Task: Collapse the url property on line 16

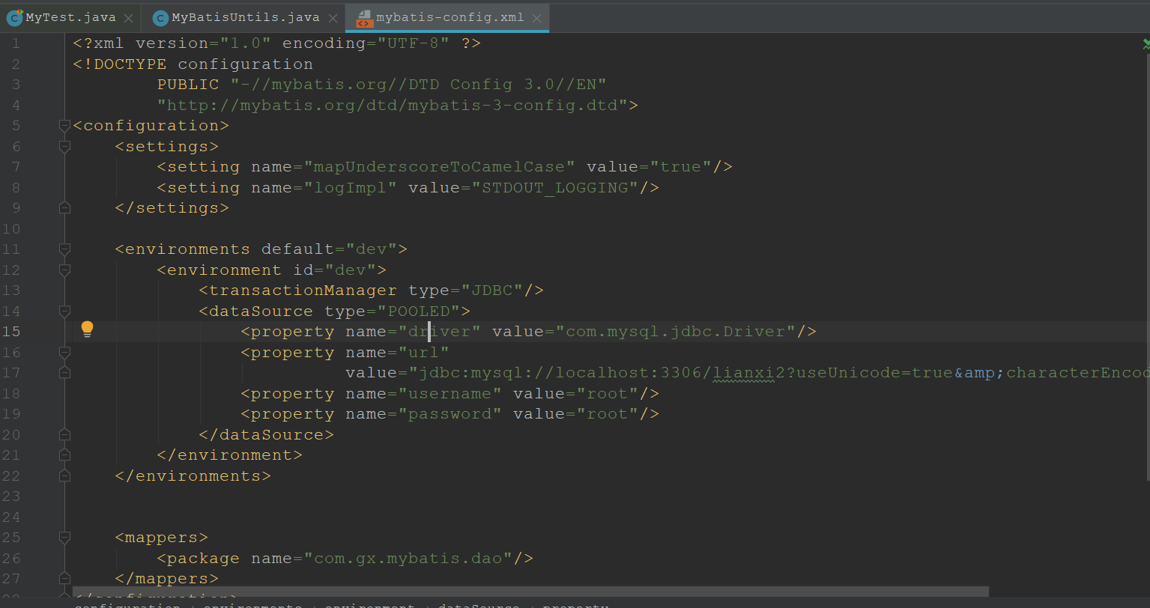Action: 64,352
